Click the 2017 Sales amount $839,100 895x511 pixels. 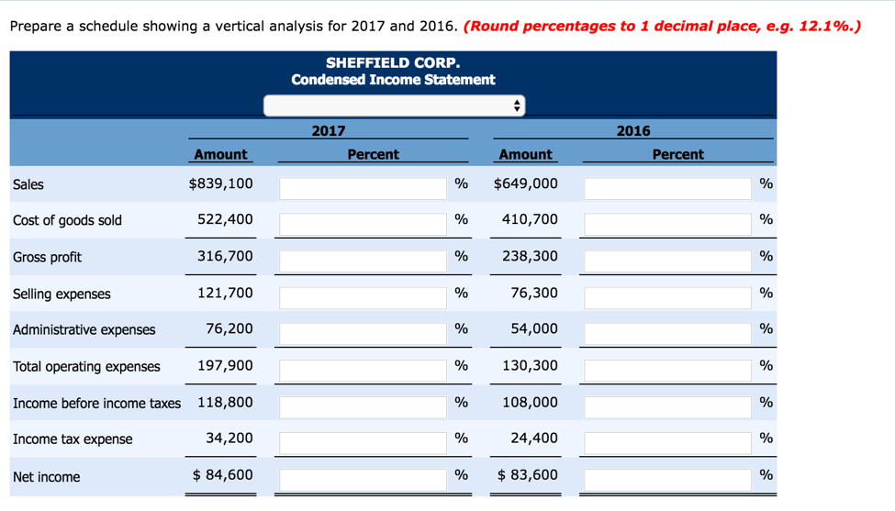(x=220, y=183)
